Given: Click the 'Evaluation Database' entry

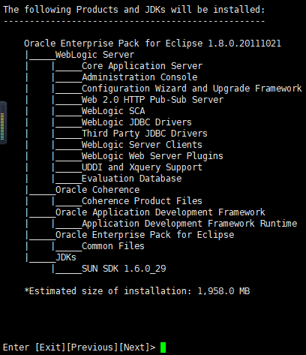Looking at the screenshot, I should coord(131,179).
